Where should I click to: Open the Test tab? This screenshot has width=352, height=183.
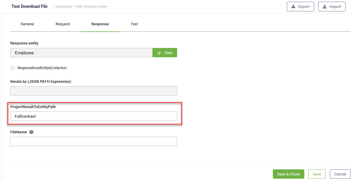click(x=134, y=24)
